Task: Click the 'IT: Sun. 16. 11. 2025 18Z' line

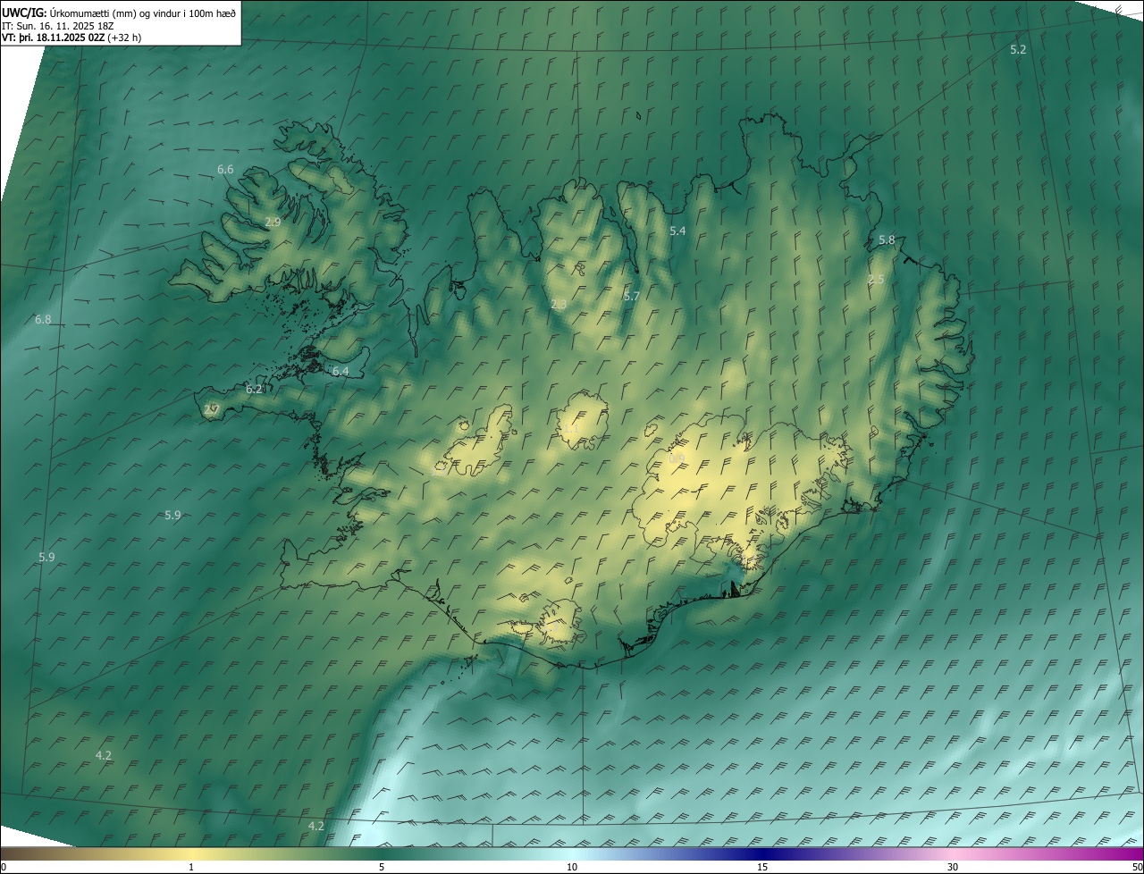Action: click(57, 25)
